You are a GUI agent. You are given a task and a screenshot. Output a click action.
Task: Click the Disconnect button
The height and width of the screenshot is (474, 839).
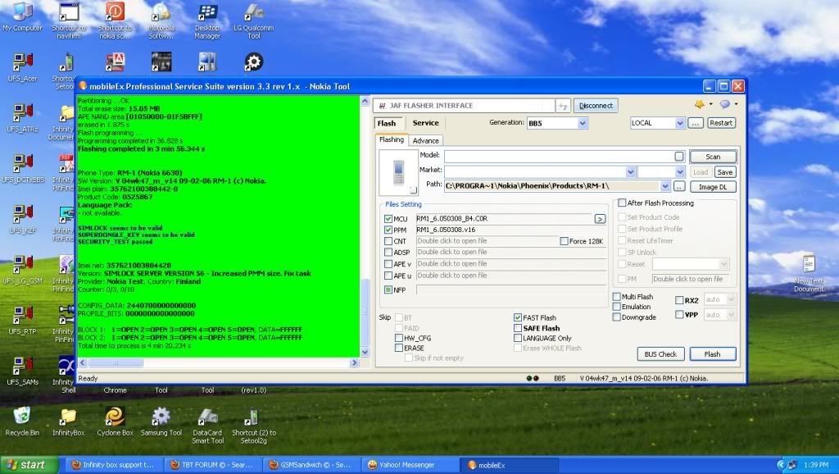point(596,106)
